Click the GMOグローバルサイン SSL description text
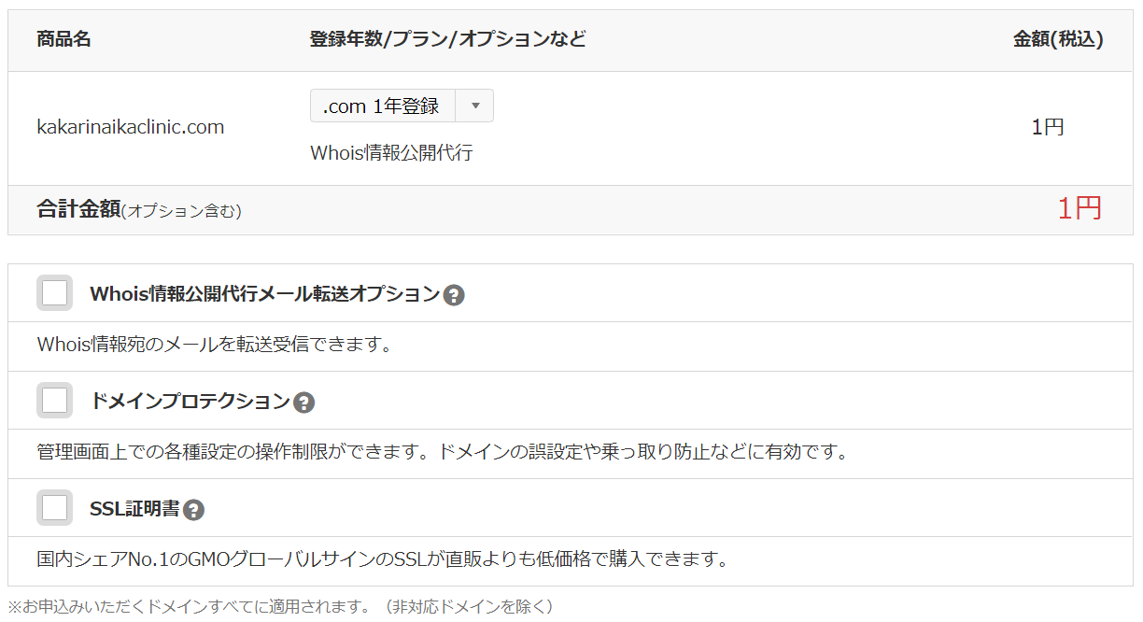Screen dimensions: 1143x622 [x=382, y=560]
